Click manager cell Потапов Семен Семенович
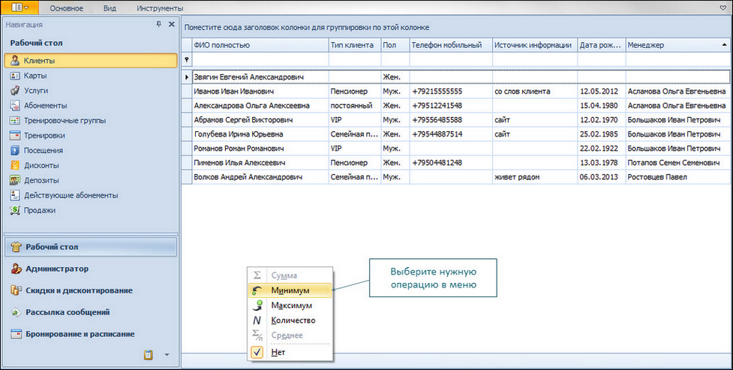 pos(677,163)
